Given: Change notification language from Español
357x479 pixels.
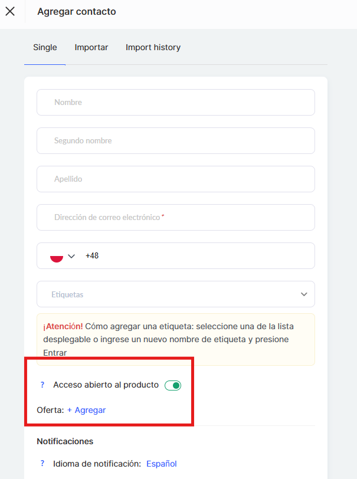Looking at the screenshot, I should pos(161,464).
